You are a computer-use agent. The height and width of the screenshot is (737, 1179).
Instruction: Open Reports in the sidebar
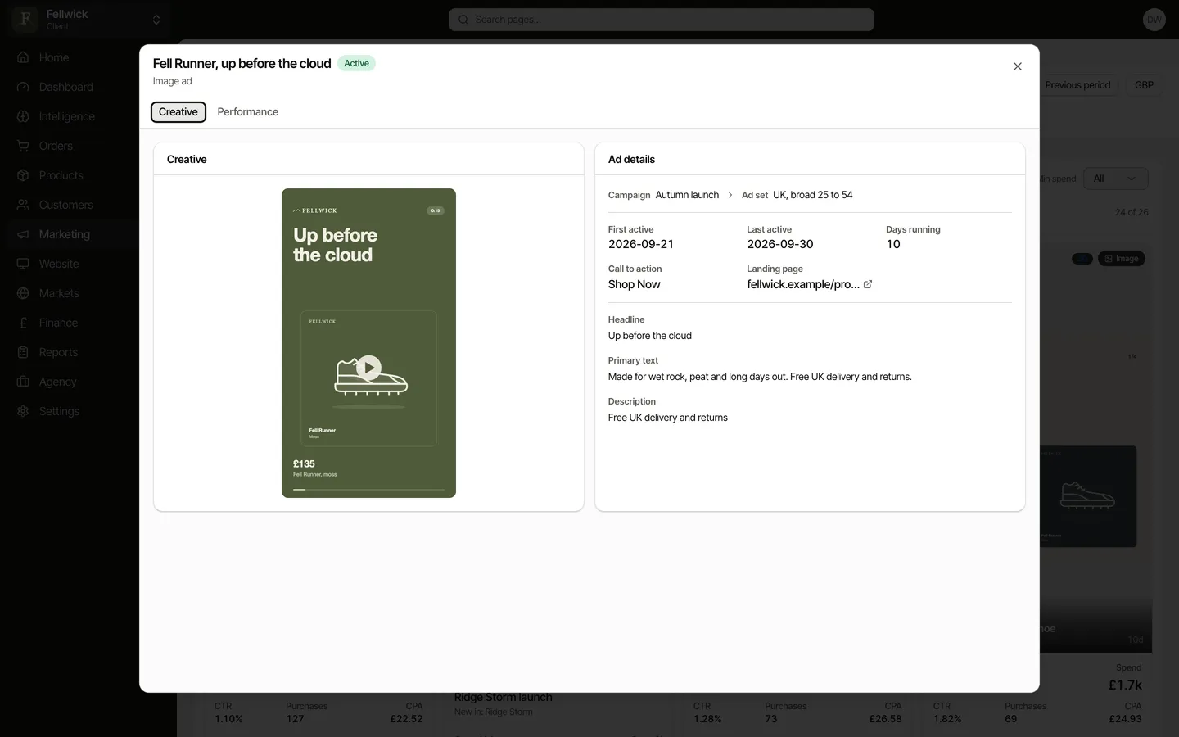click(58, 352)
